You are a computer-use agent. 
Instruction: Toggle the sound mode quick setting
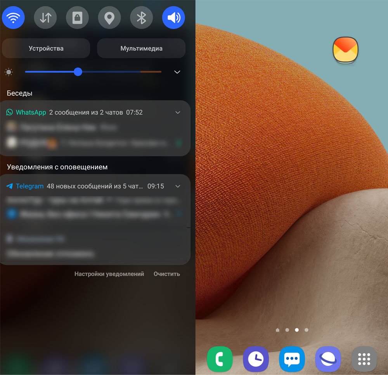(x=173, y=17)
